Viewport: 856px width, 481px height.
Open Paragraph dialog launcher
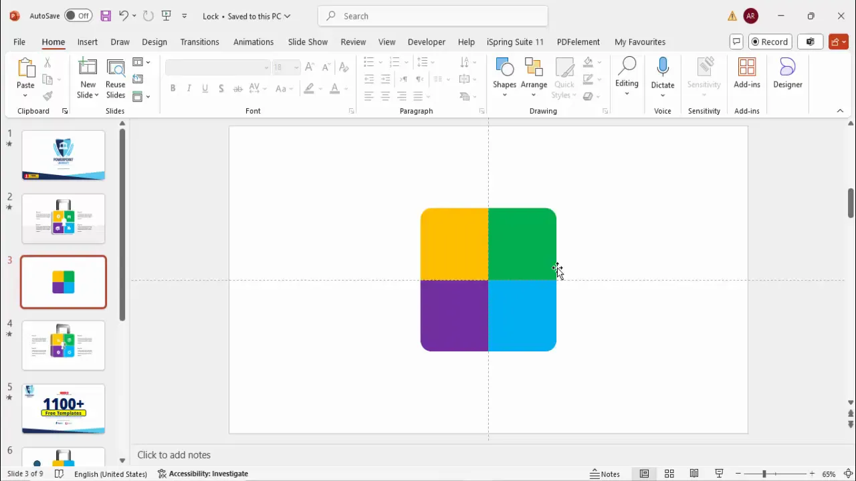click(x=481, y=111)
